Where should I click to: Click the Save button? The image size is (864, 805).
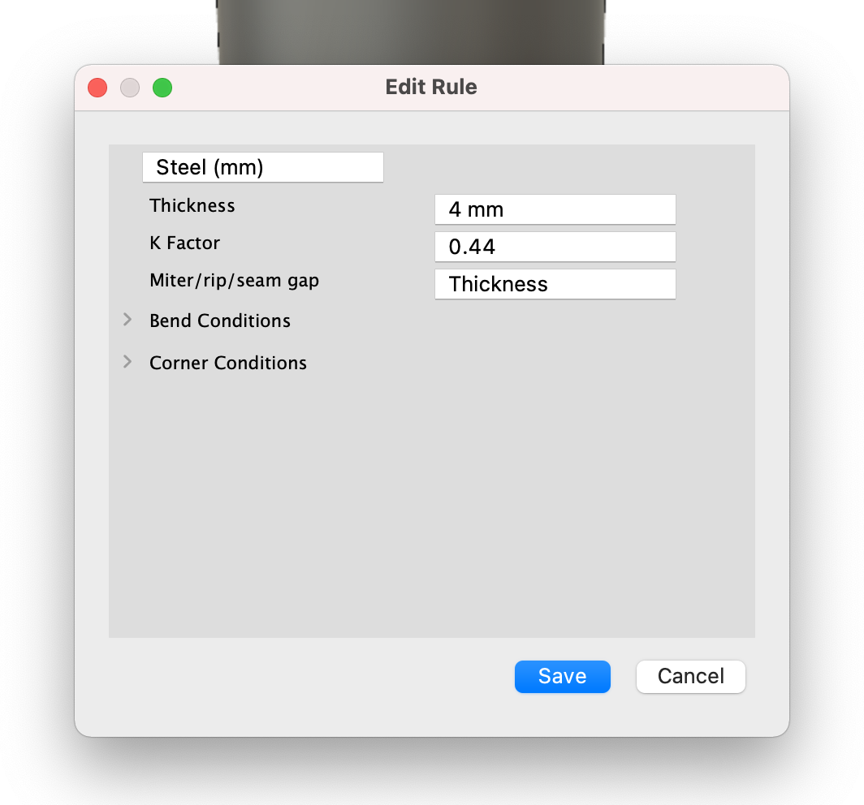click(x=562, y=676)
